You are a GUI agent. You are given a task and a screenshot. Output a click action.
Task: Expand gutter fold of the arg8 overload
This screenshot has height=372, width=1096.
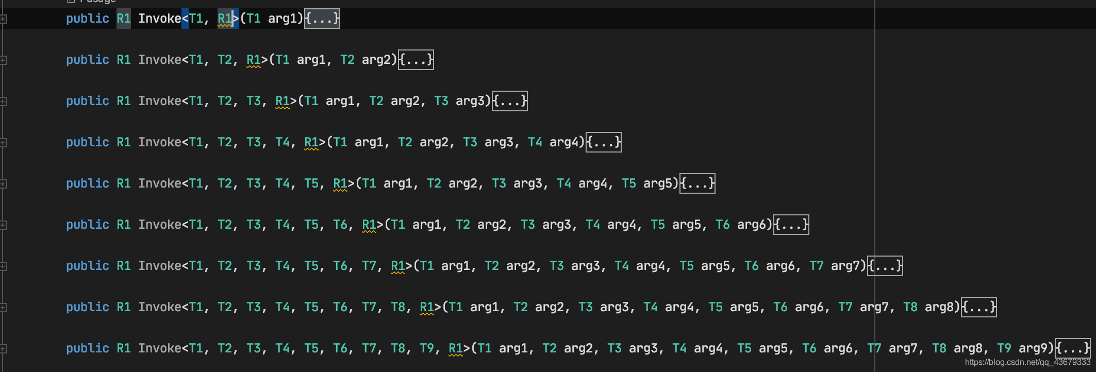(3, 308)
